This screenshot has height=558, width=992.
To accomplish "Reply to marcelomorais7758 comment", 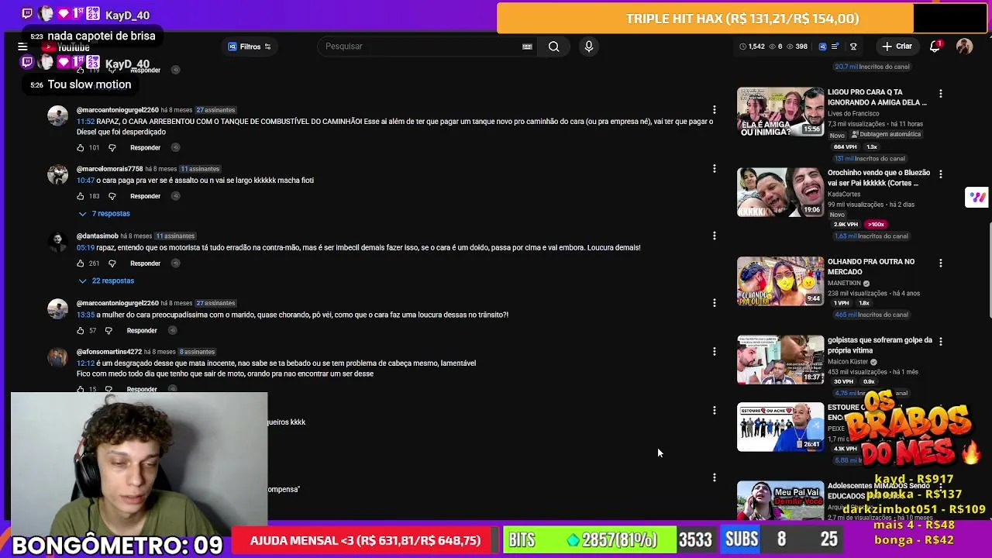I will [145, 196].
